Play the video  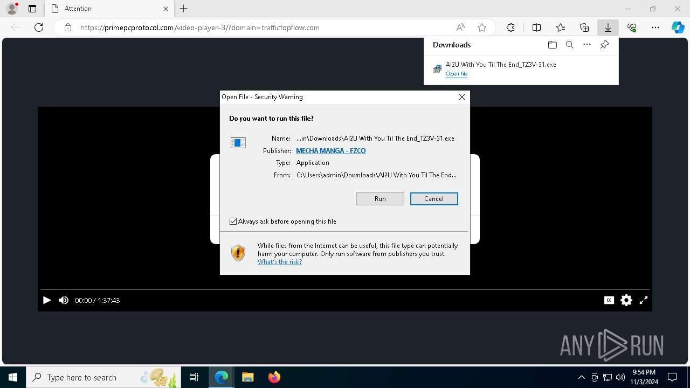coord(47,300)
